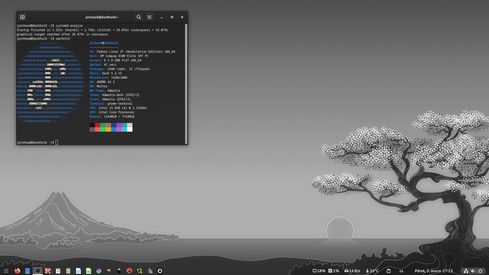The width and height of the screenshot is (489, 275).
Task: Click the 'Theme: Adwaita-dark [GTK2/3]' line
Action: (x=114, y=95)
